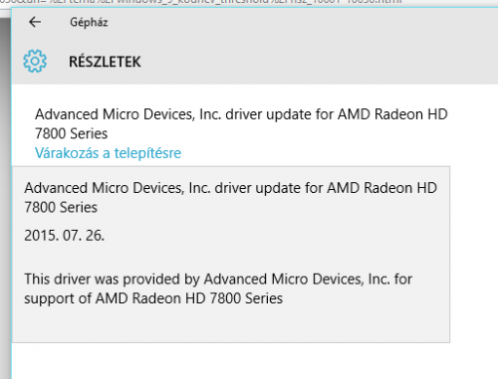Activate the background window strip at the left edge

point(5,199)
